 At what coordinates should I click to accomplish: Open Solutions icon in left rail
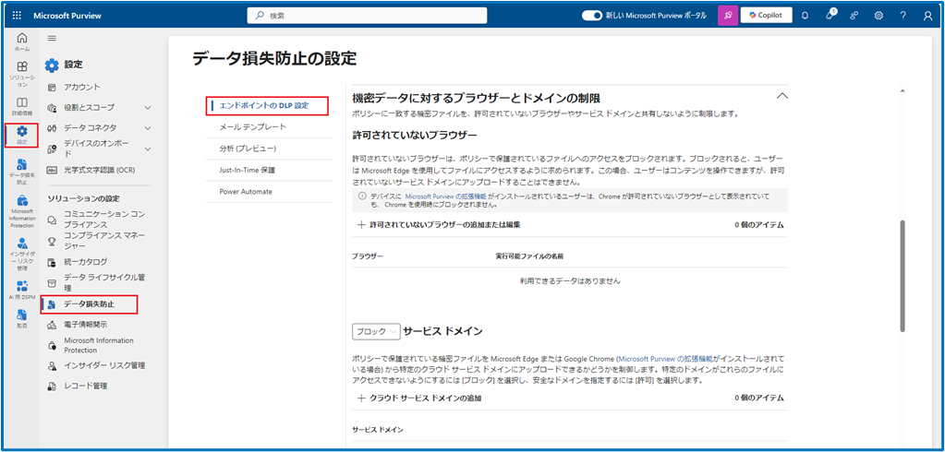[x=22, y=72]
